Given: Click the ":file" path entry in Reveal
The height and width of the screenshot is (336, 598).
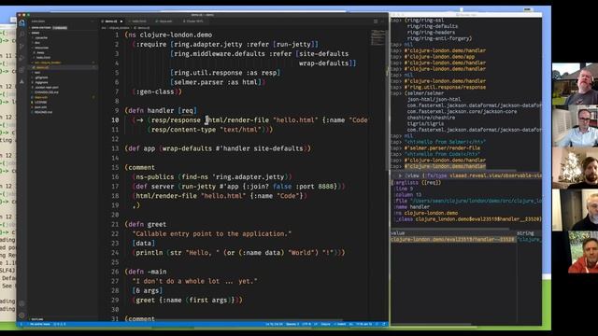Looking at the screenshot, I should 468,201.
